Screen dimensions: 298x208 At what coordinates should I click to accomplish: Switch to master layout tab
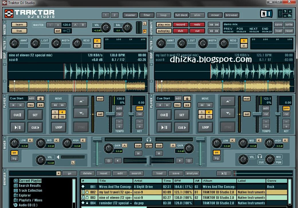click(130, 15)
